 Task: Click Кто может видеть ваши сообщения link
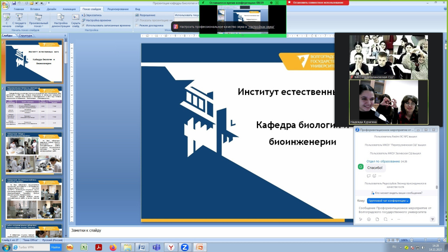(396, 193)
